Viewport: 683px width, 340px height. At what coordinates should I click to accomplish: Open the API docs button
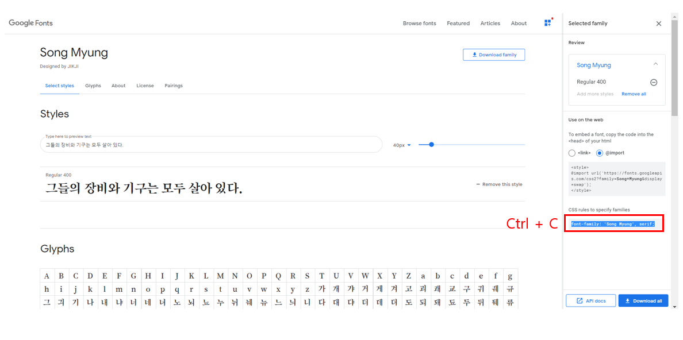(x=591, y=301)
